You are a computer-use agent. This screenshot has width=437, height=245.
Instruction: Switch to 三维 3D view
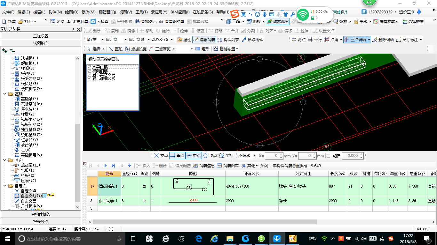click(x=234, y=21)
